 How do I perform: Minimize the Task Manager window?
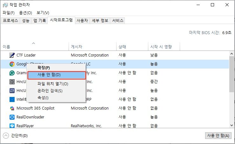point(198,5)
